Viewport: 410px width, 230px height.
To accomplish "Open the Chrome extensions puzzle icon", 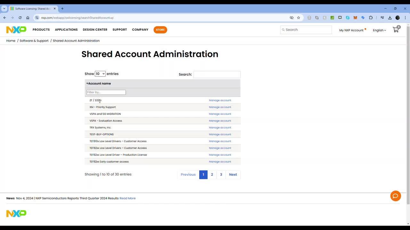I will (x=371, y=18).
